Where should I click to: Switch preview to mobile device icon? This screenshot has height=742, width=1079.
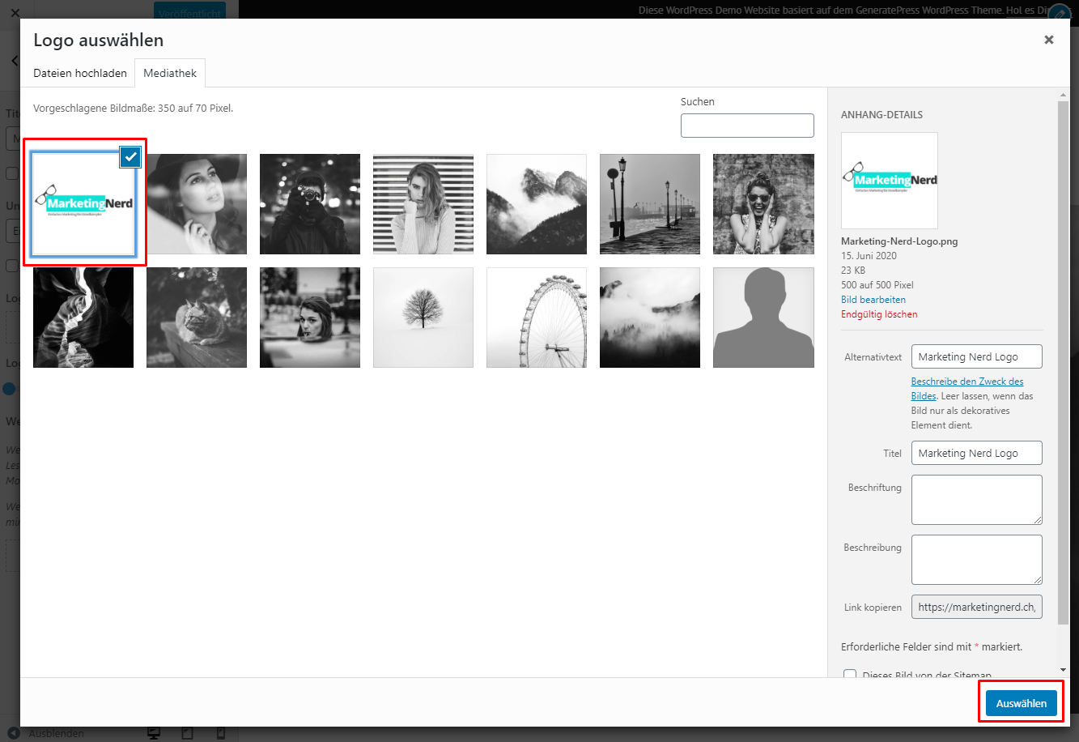coord(220,733)
